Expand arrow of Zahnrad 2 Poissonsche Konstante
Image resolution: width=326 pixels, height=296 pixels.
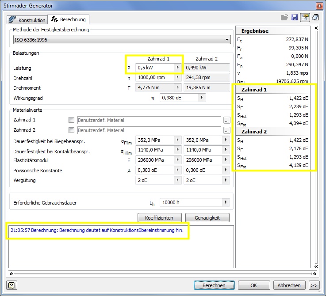(226, 170)
